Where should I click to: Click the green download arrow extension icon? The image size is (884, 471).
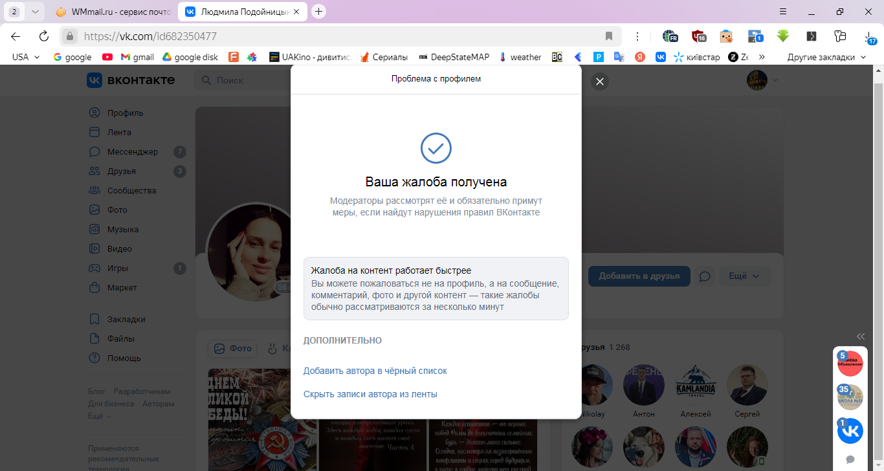(x=782, y=36)
